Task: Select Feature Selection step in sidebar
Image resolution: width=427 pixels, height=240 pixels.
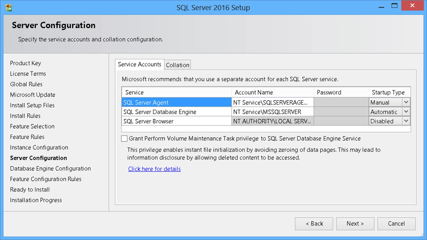Action: coord(32,127)
